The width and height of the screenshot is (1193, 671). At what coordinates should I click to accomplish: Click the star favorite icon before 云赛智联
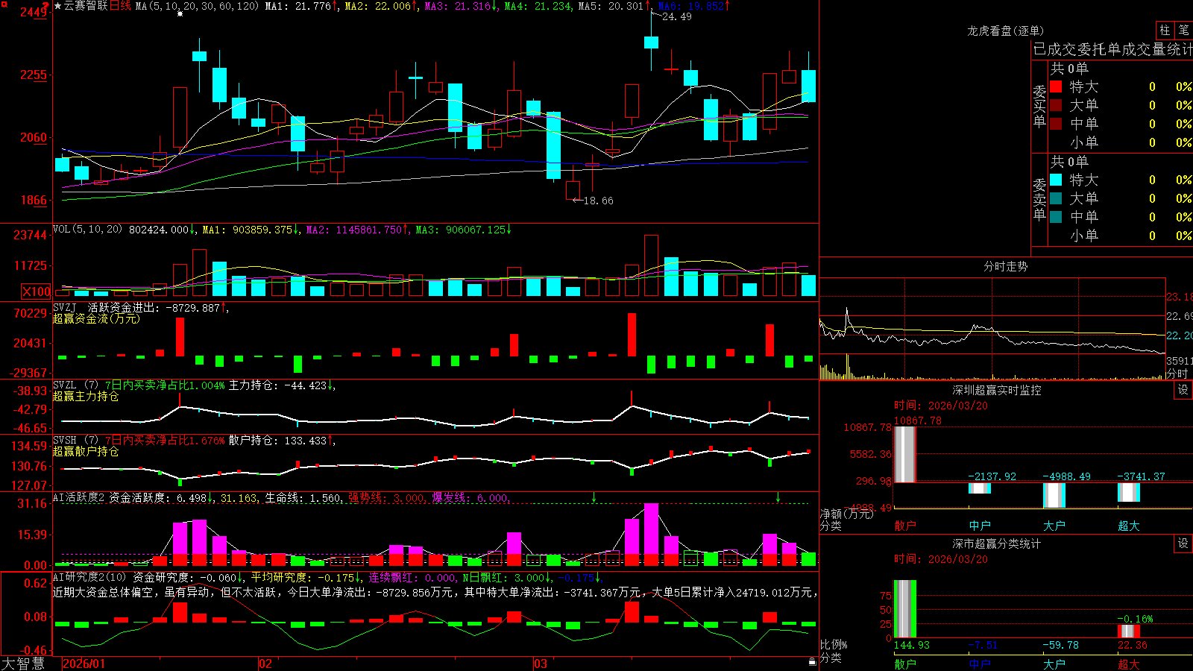tap(58, 6)
